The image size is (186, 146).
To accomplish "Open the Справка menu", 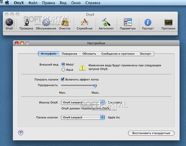I will tap(93, 3).
